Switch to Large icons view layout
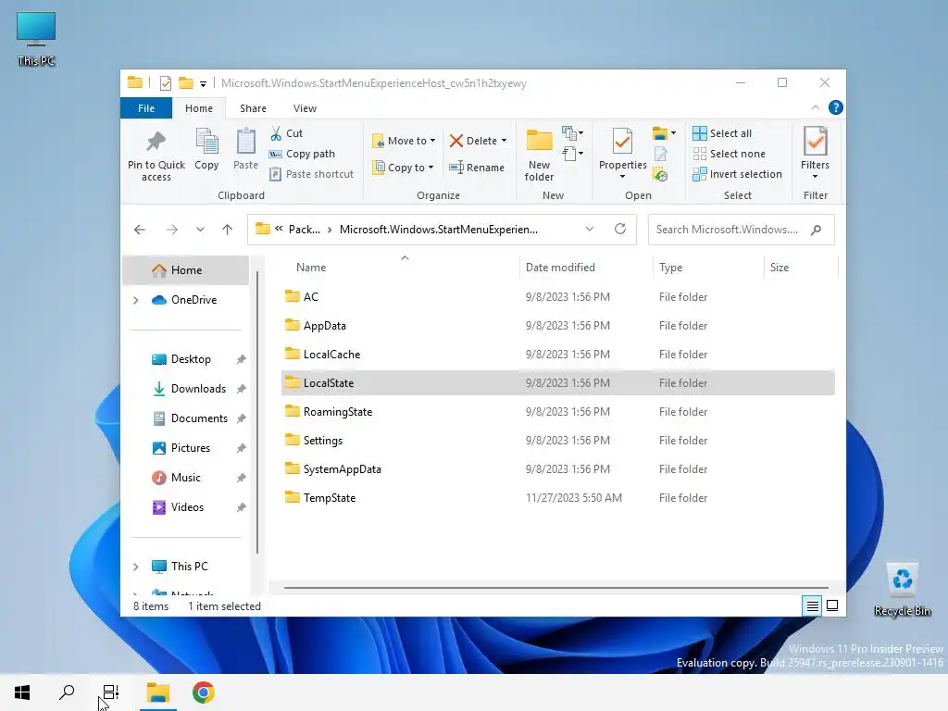The image size is (948, 711). coord(832,605)
